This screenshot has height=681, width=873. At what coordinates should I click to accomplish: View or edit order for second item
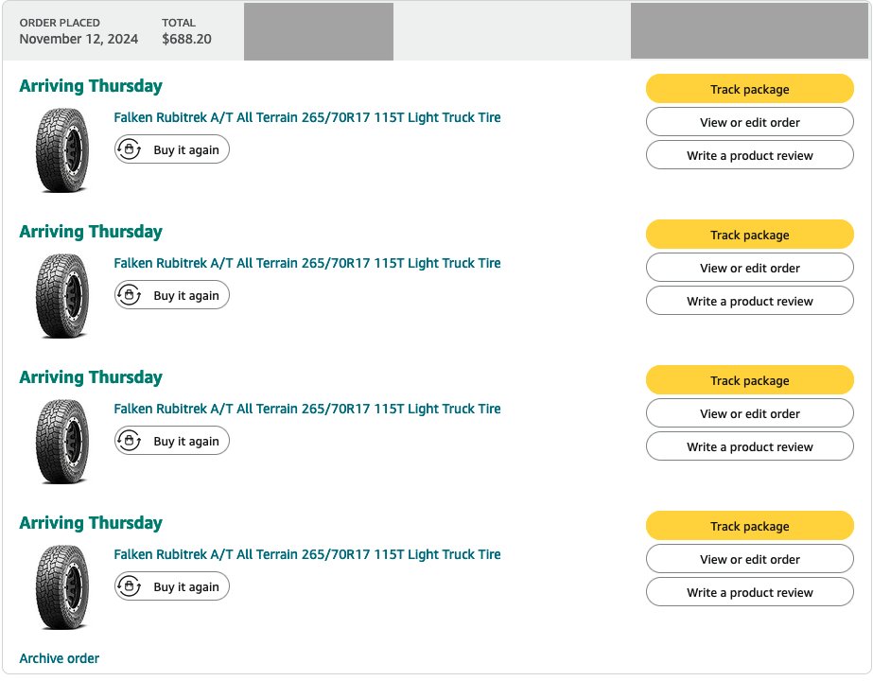(x=749, y=268)
